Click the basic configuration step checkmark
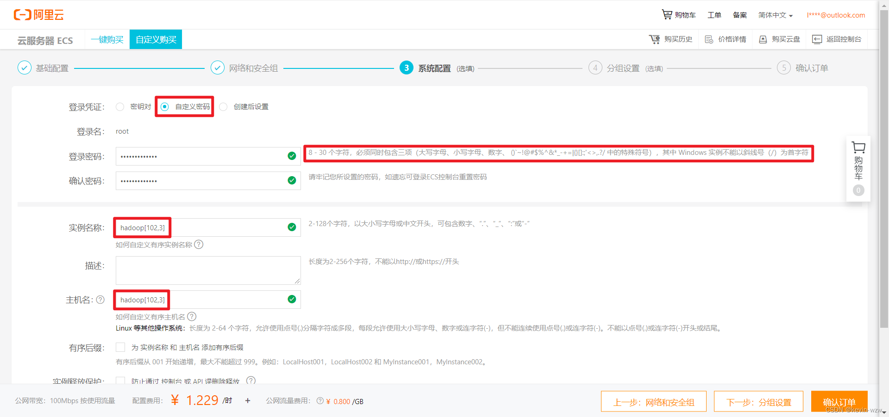 pos(25,68)
